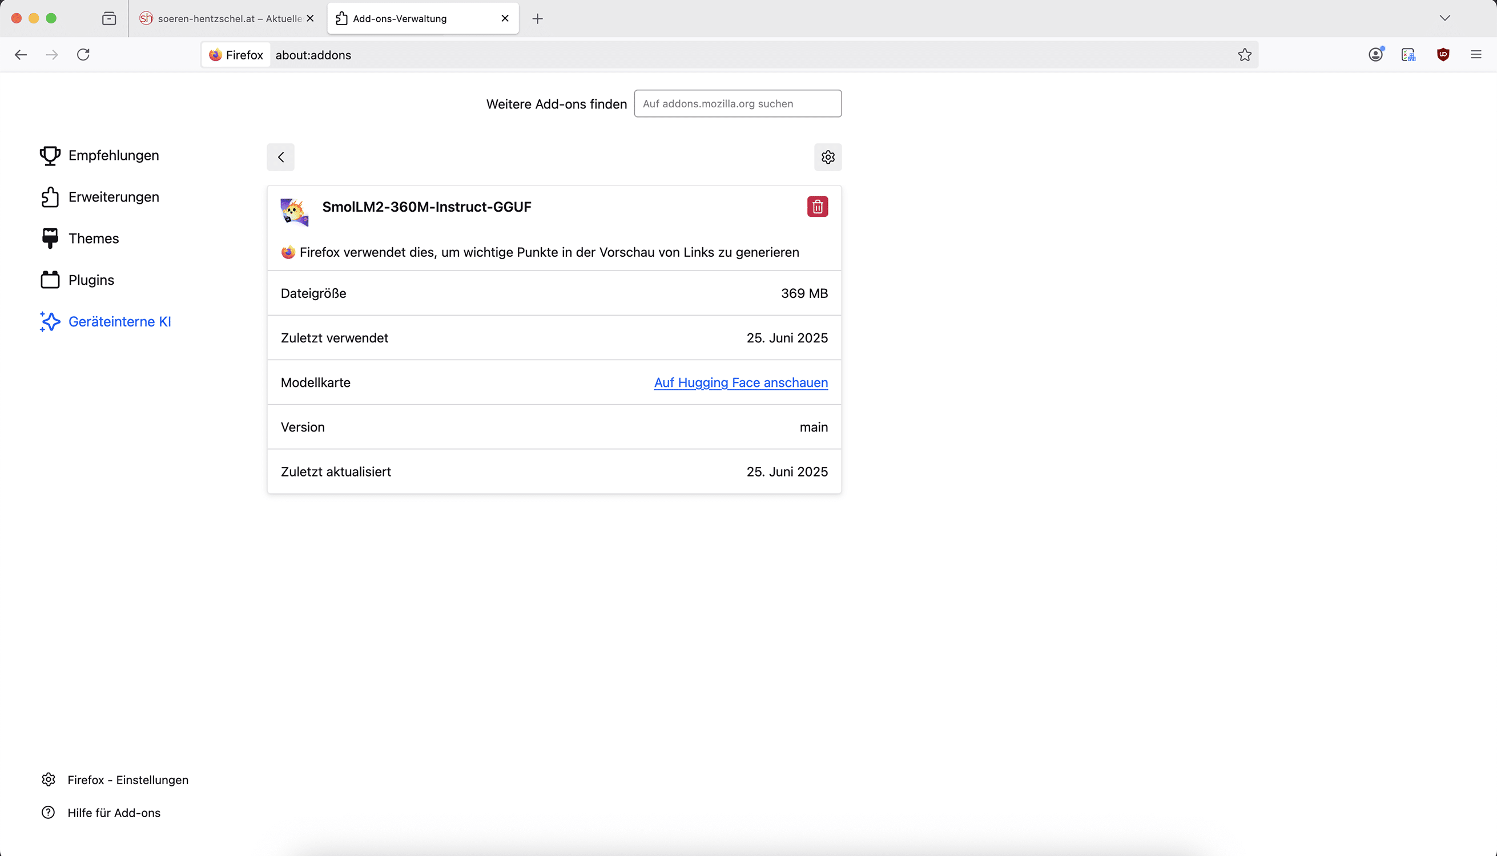Click the Firefox identity box in the URL bar

pyautogui.click(x=236, y=55)
